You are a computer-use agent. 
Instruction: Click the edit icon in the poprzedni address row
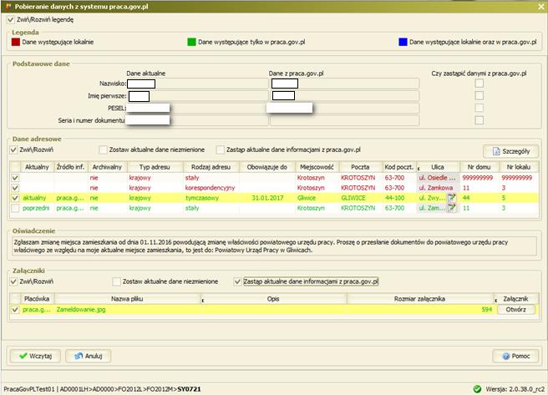452,208
